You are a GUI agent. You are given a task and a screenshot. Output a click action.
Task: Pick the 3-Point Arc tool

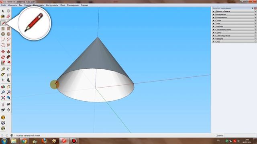point(3,45)
